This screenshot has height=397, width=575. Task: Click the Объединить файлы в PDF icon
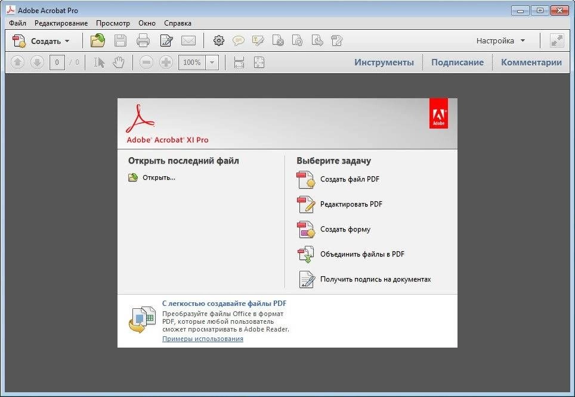tap(306, 254)
